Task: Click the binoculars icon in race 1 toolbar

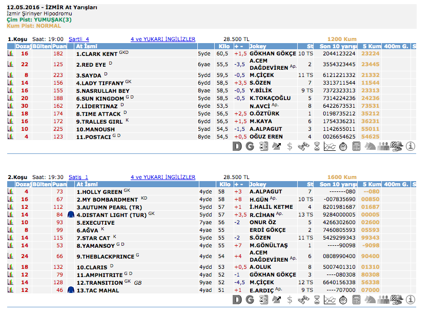Action: tap(303, 147)
